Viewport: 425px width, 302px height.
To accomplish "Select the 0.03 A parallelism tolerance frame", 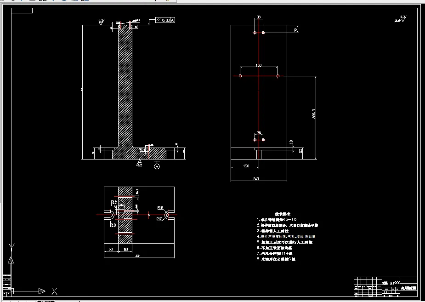I will (x=165, y=20).
